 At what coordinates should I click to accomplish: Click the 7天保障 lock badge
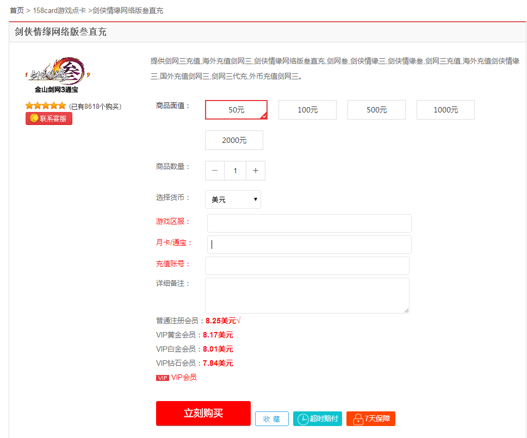point(371,419)
